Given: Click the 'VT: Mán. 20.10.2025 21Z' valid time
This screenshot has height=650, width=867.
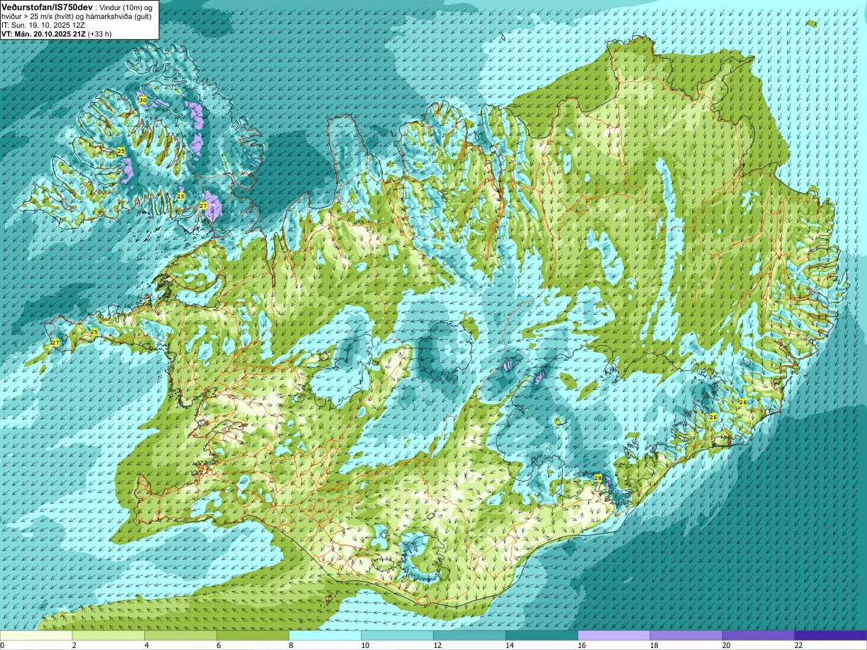Looking at the screenshot, I should [42, 33].
